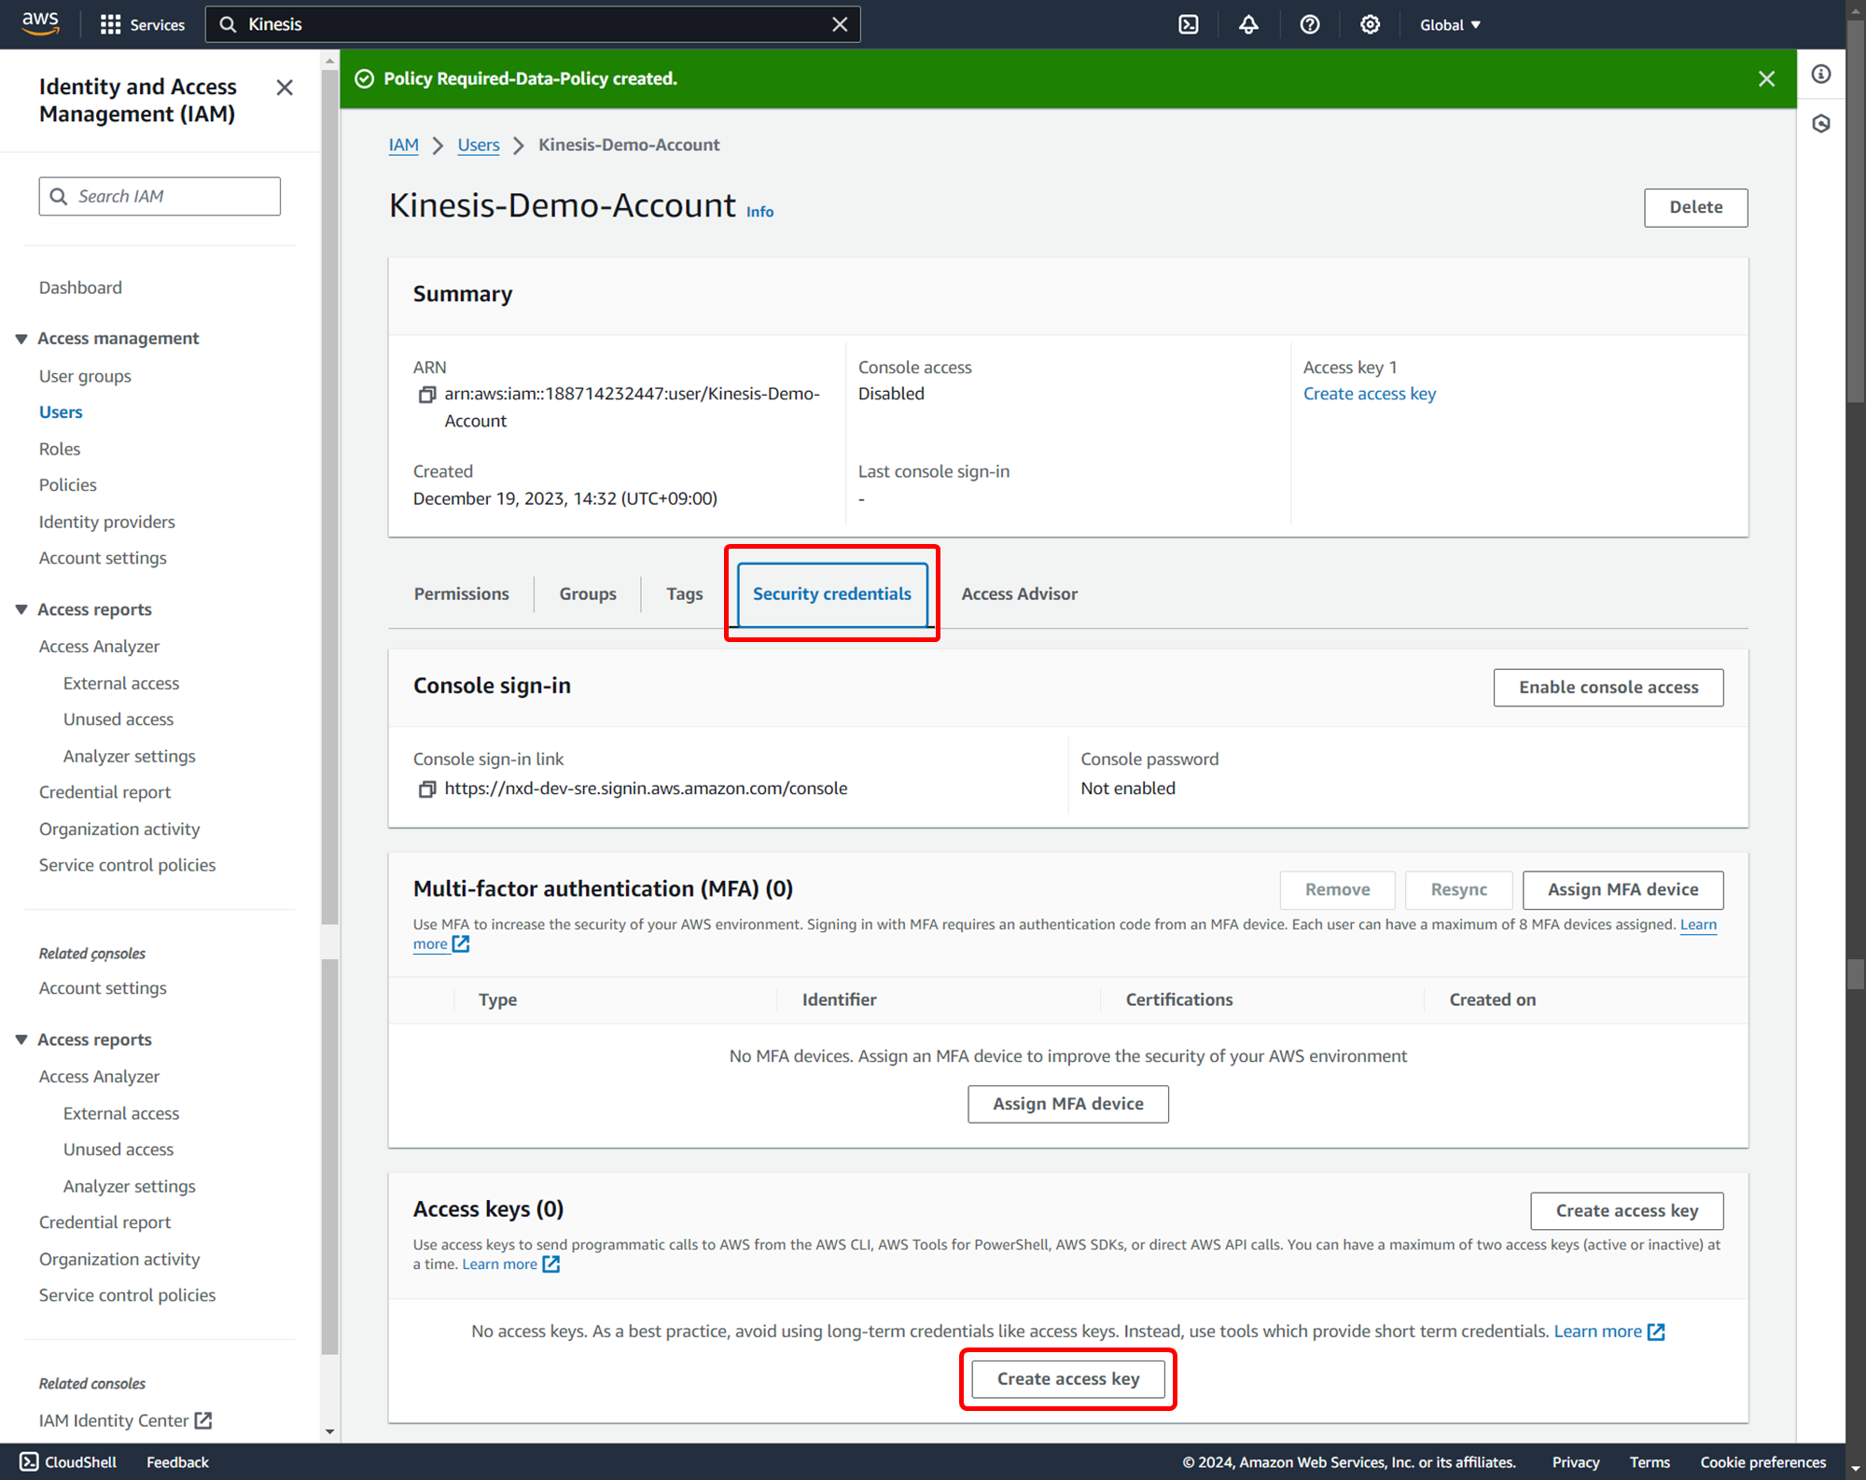The image size is (1866, 1480).
Task: Open IAM Identity Center related console
Action: pyautogui.click(x=125, y=1421)
